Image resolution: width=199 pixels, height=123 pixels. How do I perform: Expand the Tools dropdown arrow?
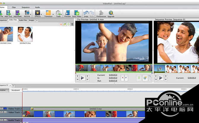61,14
